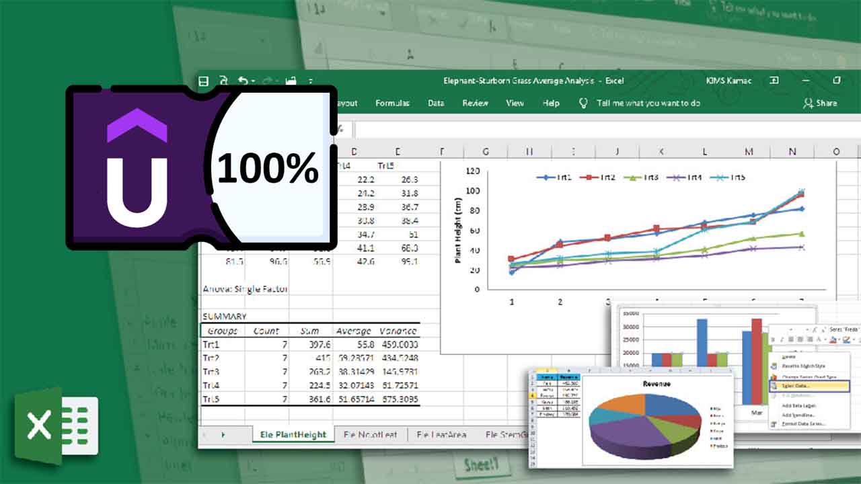Open the Undo history dropdown arrow
861x484 pixels.
[x=253, y=82]
